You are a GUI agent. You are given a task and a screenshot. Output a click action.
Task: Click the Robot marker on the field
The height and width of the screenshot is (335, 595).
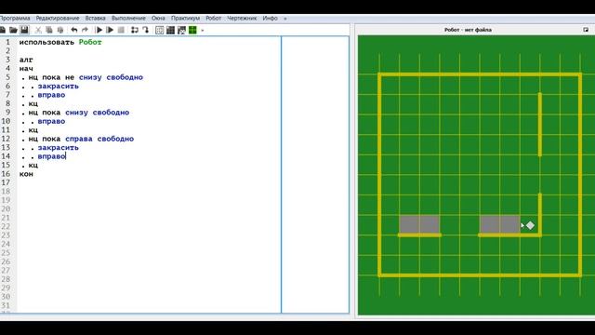(530, 225)
